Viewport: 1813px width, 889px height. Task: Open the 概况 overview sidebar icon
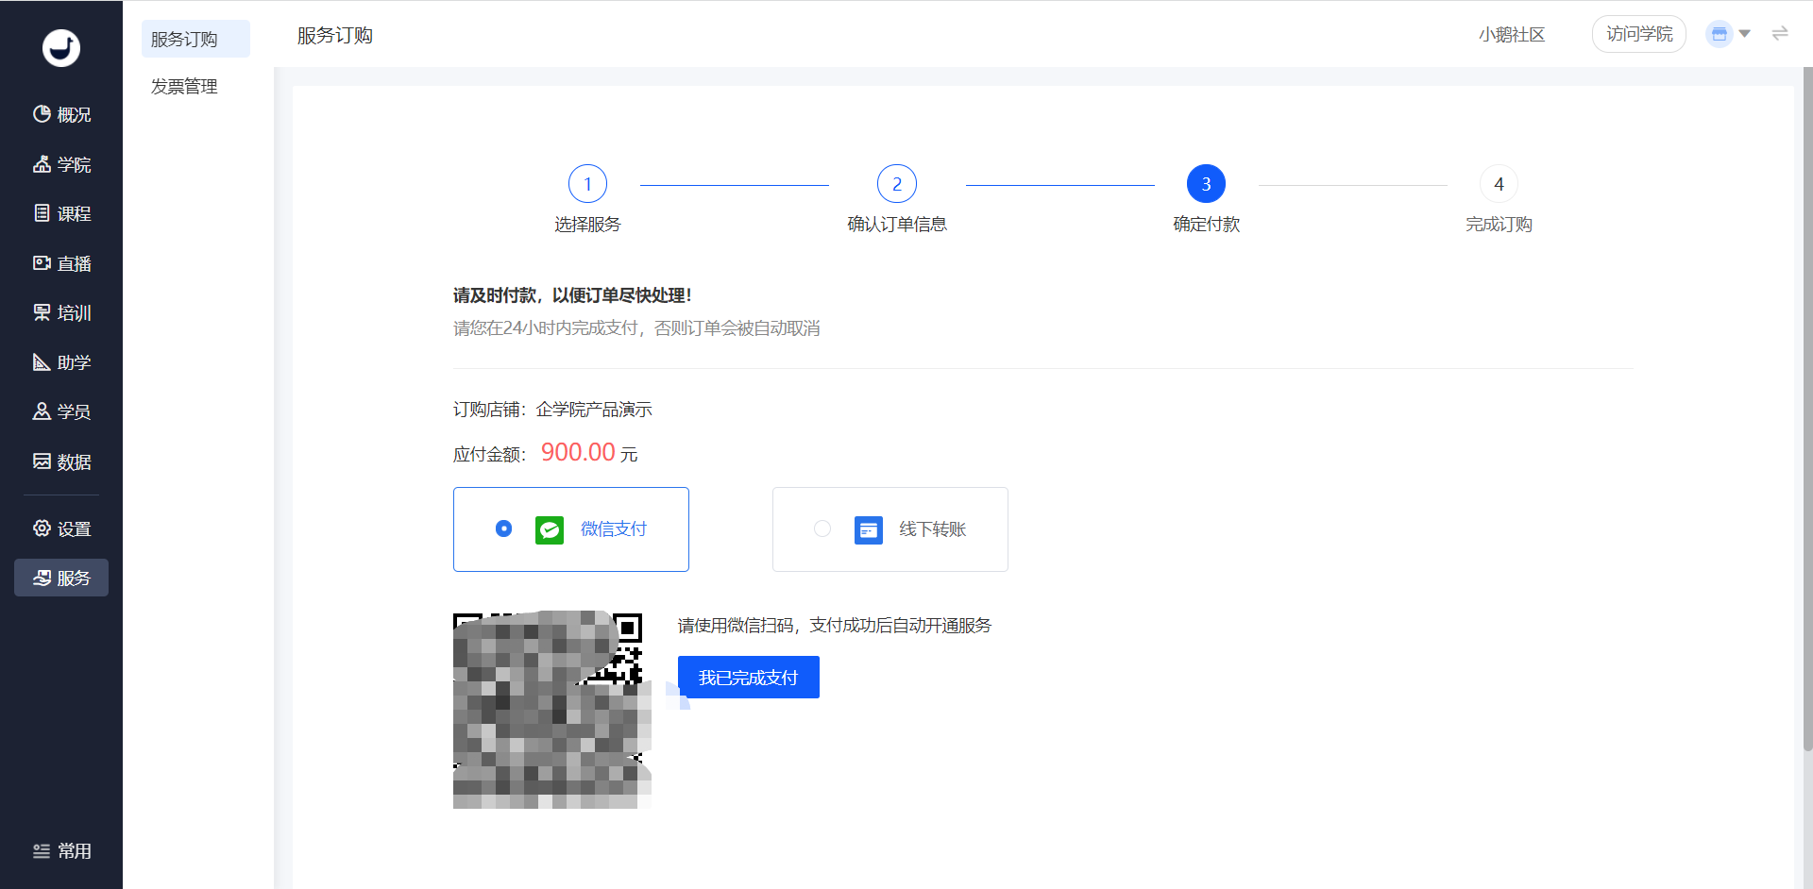[42, 114]
